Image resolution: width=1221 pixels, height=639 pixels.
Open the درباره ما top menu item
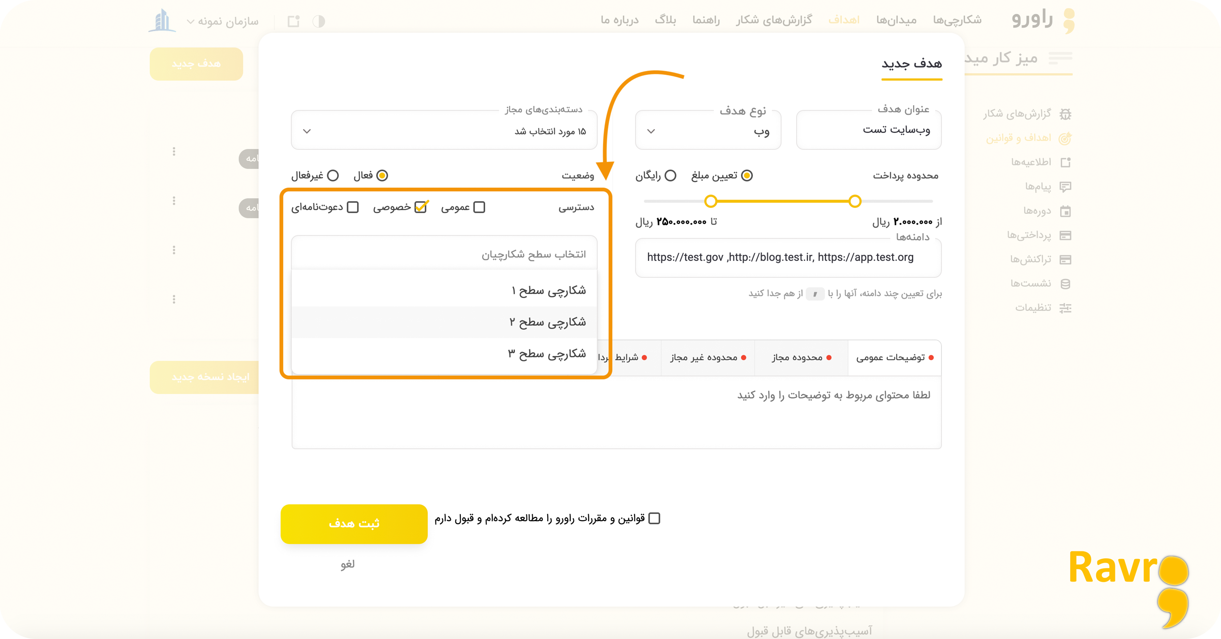tap(620, 20)
